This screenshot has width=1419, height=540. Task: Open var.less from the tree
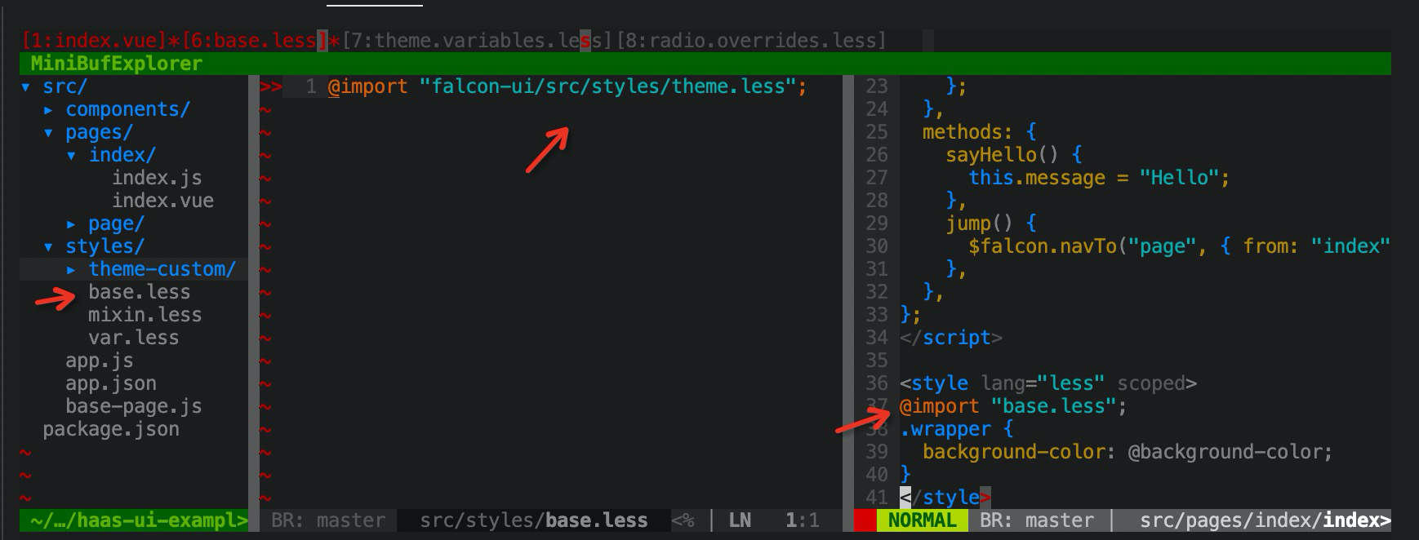coord(133,338)
